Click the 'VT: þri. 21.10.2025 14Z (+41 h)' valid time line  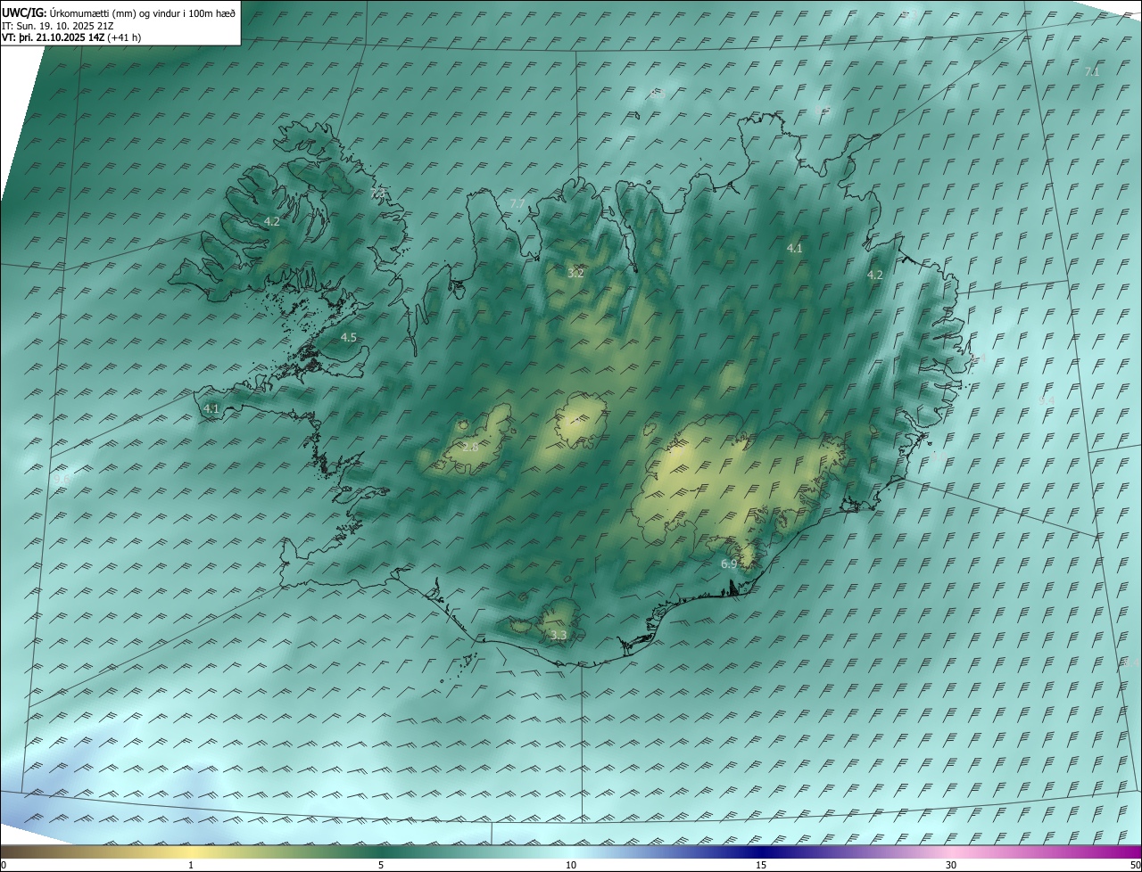(x=70, y=37)
